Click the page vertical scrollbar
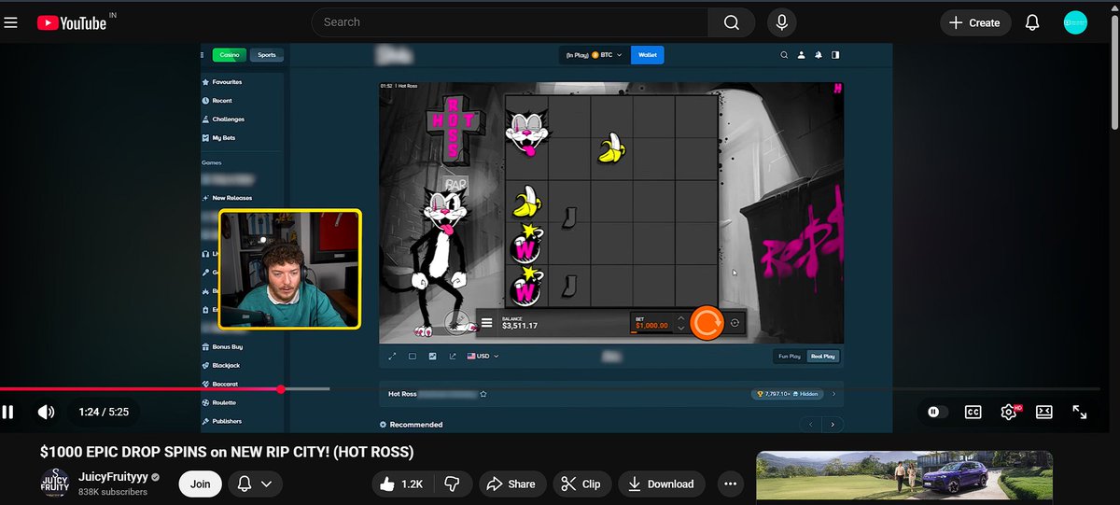1120x505 pixels. point(1113,75)
